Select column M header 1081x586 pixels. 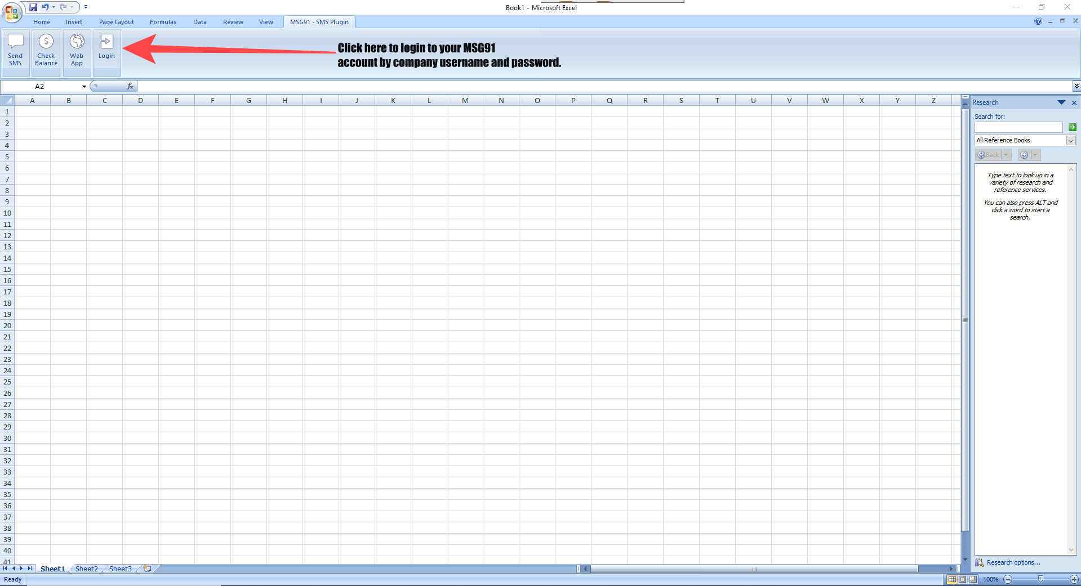click(x=465, y=100)
